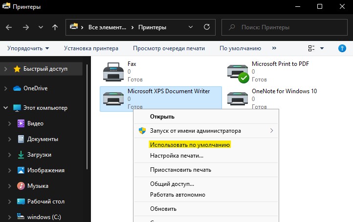Viewport: 353px width, 222px height.
Task: Click the Музыка note icon
Action: 21,186
